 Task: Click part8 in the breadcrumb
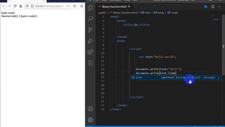[x=102, y=13]
